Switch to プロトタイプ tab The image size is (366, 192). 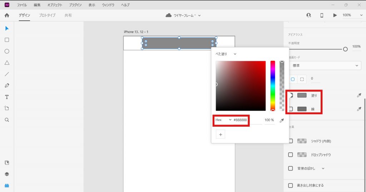(47, 15)
